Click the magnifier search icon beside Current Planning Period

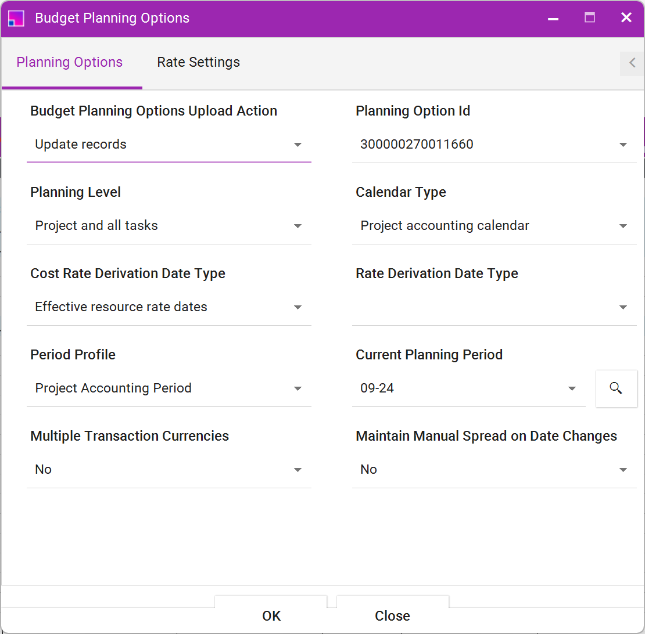tap(616, 388)
